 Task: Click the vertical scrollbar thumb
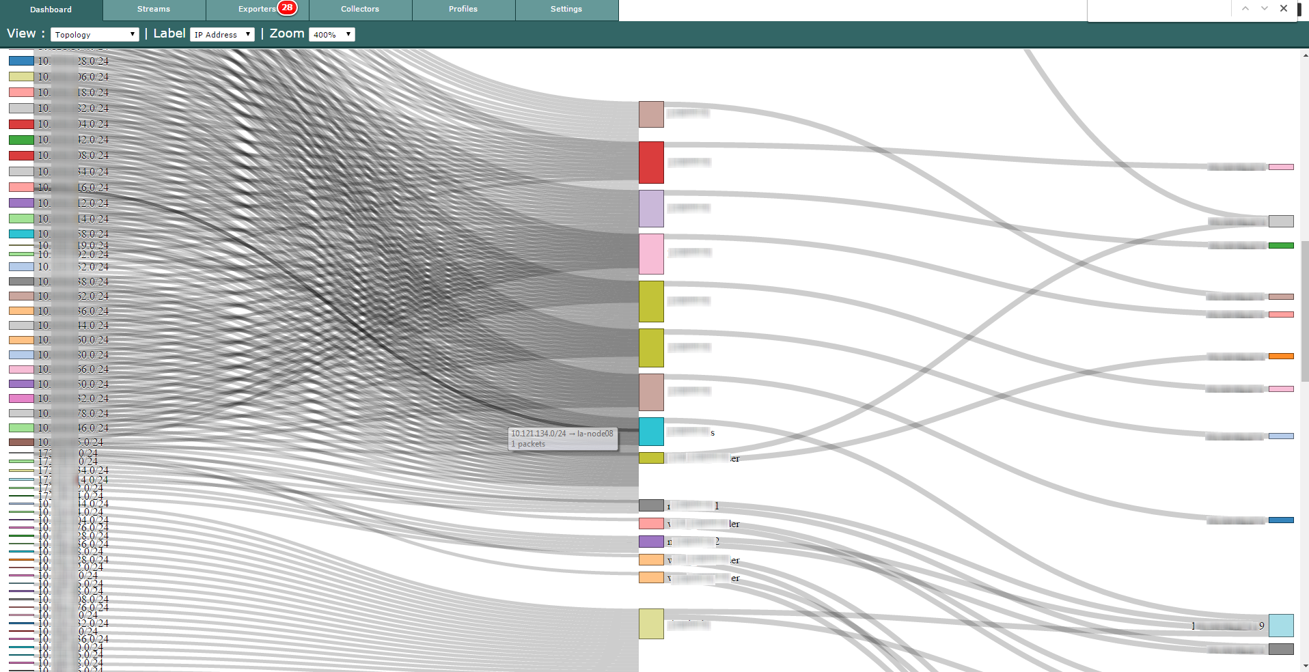point(1304,311)
